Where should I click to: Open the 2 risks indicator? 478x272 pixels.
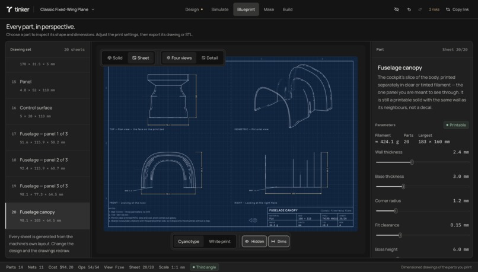point(434,9)
